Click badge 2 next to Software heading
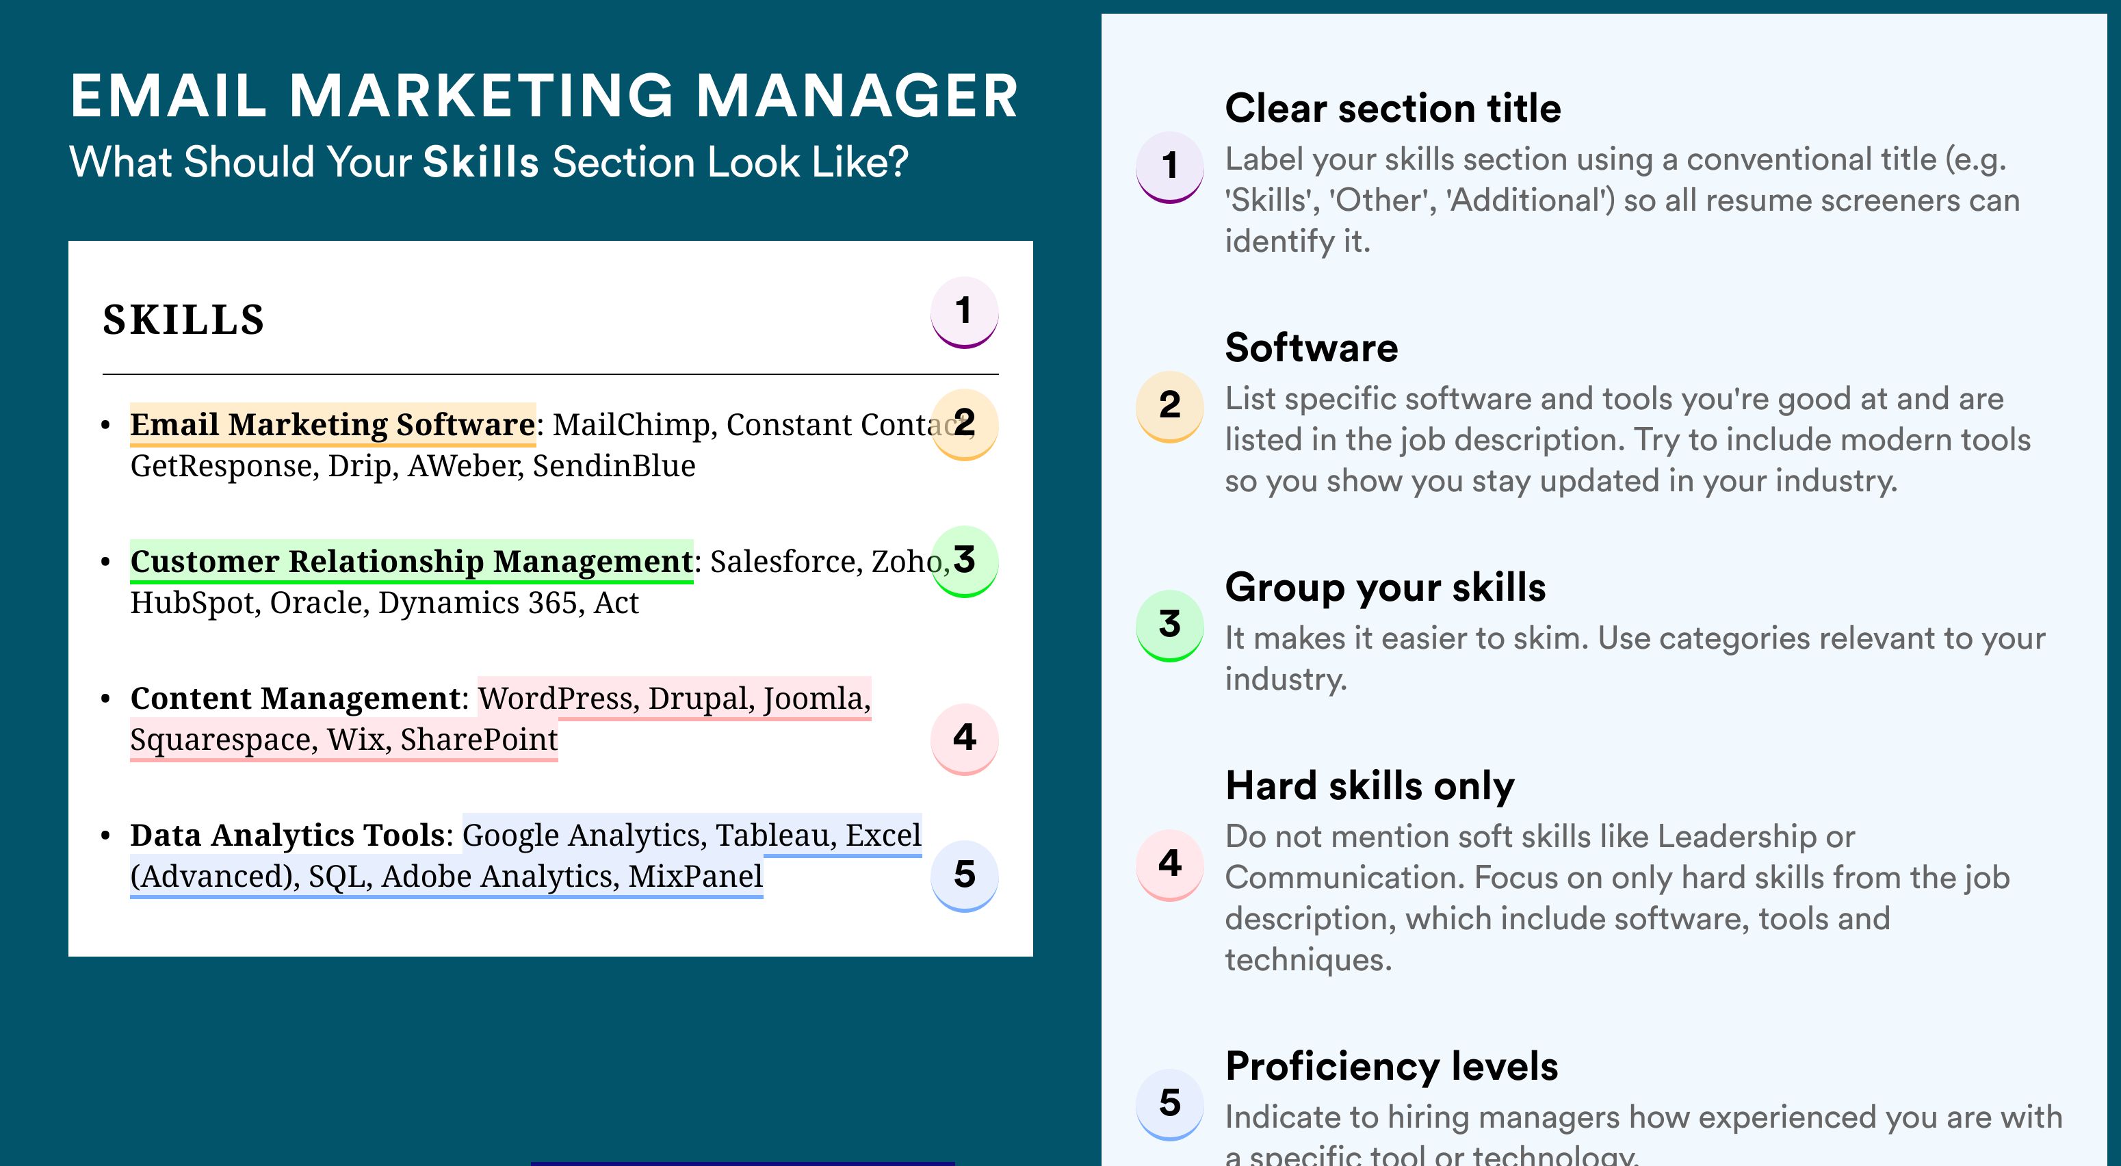2121x1166 pixels. coord(1170,406)
